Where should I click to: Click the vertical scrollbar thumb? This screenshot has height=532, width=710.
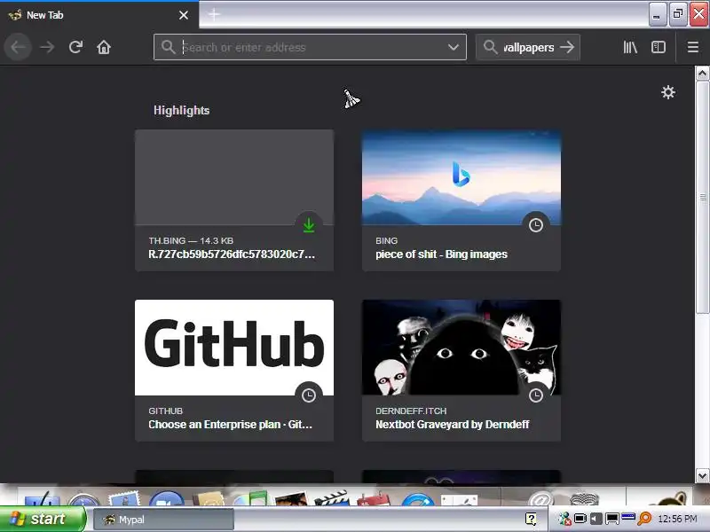coord(702,197)
